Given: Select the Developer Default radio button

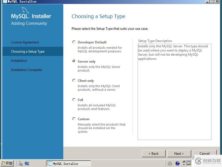Looking at the screenshot, I should (x=74, y=42).
